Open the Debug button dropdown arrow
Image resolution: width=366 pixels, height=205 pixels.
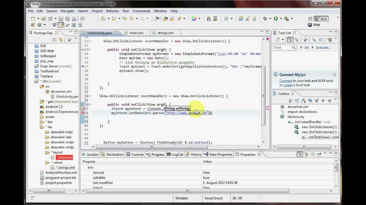pyautogui.click(x=270, y=19)
